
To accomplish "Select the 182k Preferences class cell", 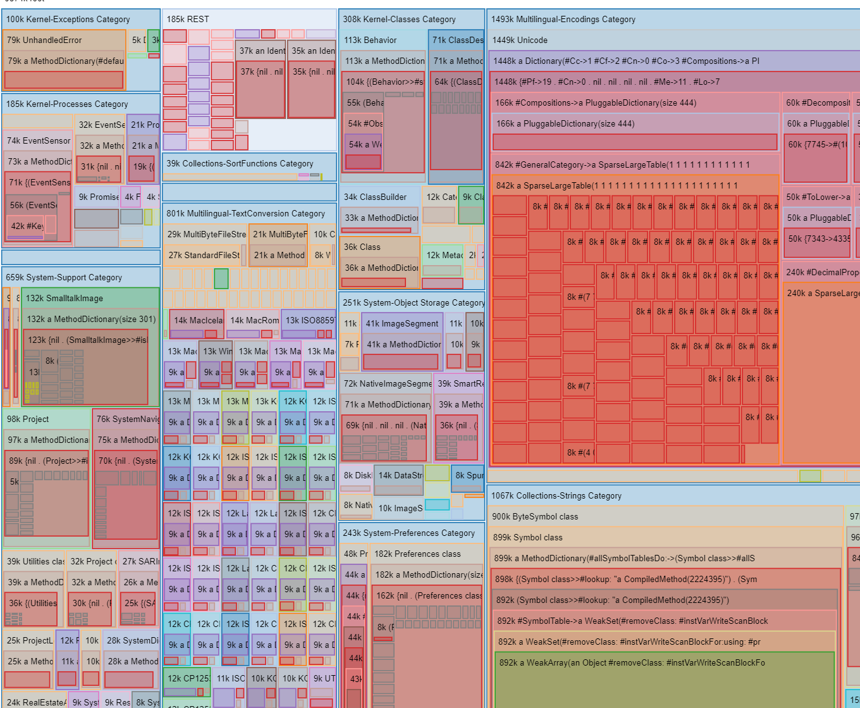I will pos(417,554).
